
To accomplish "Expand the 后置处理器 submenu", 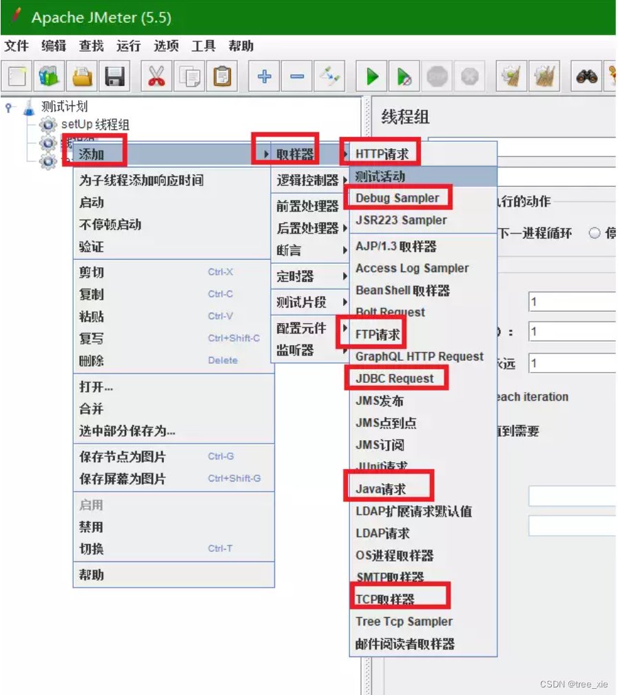I will [x=310, y=228].
